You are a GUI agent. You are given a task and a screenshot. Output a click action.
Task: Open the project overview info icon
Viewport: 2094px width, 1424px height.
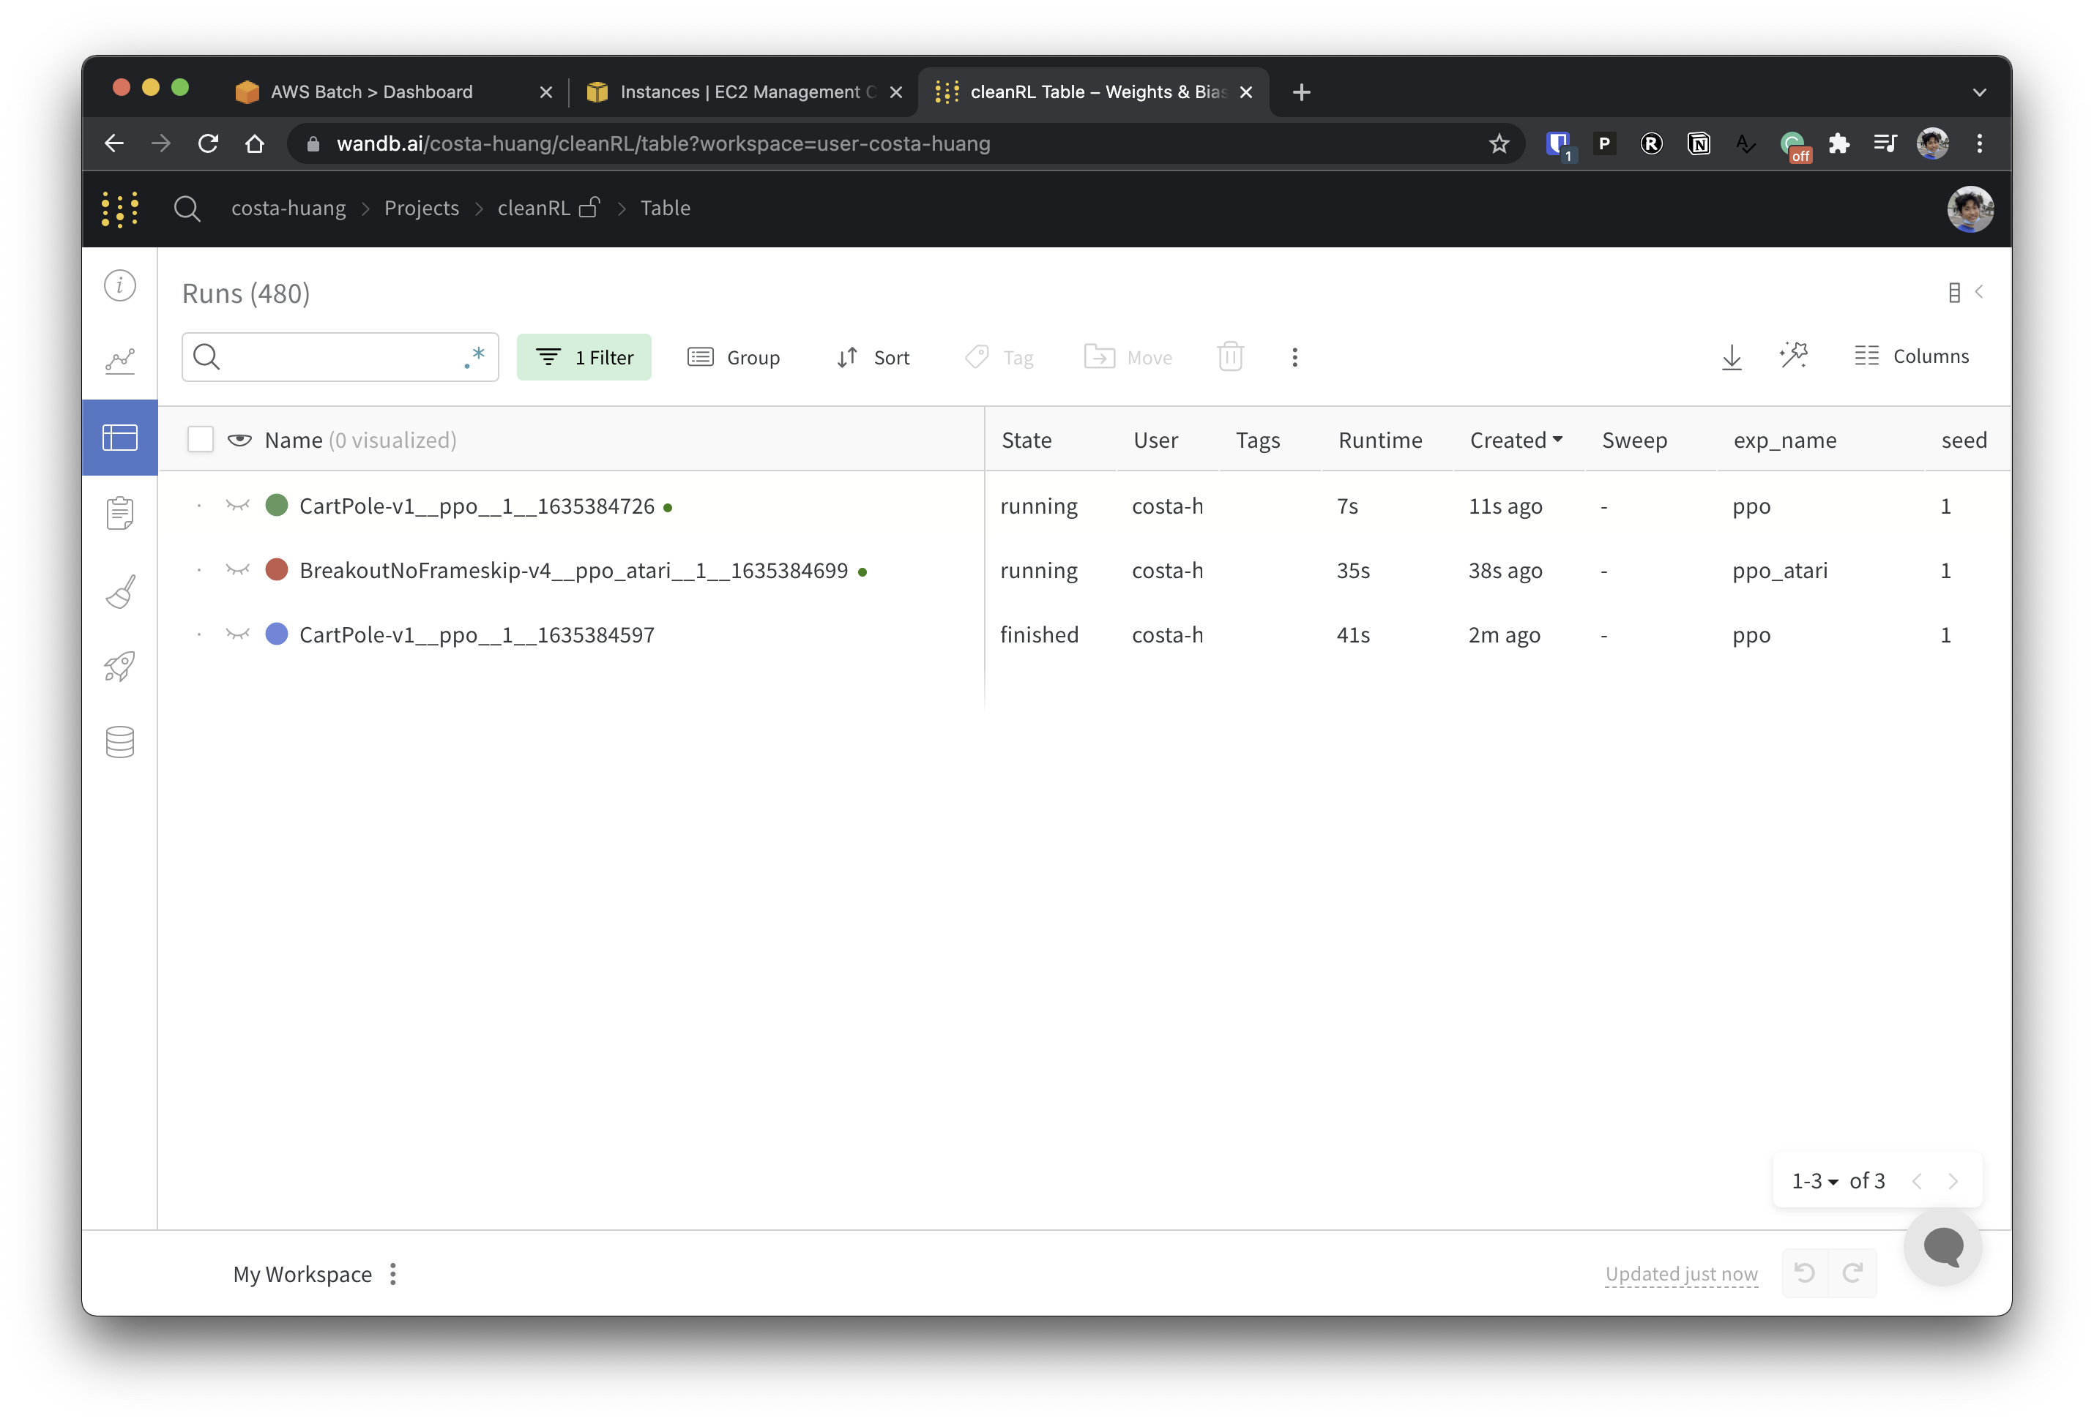click(x=120, y=285)
